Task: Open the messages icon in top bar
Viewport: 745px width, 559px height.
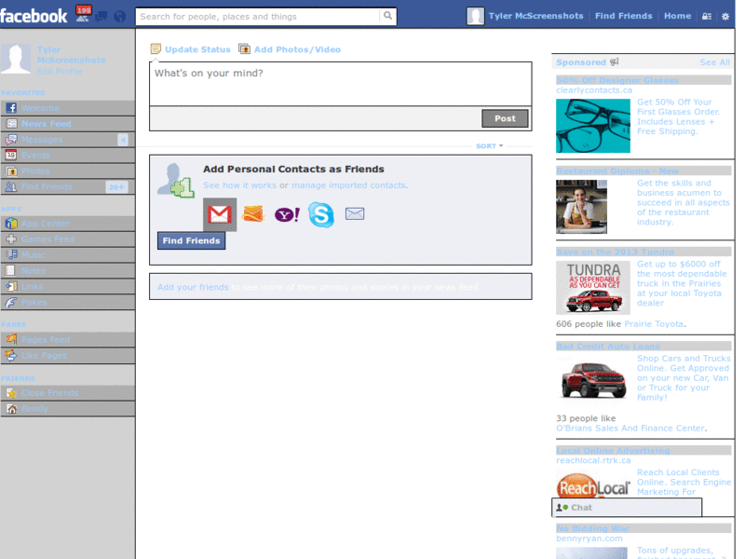Action: click(102, 17)
